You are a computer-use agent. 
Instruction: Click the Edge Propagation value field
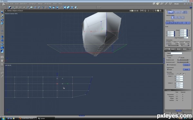coord(186,38)
